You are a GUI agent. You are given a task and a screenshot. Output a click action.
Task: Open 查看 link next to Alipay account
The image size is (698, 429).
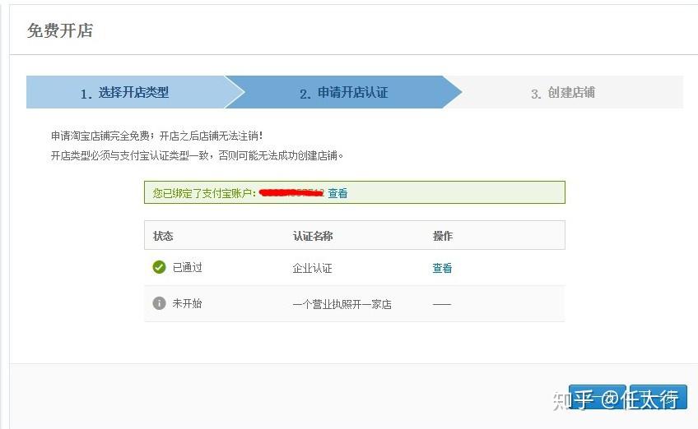tap(337, 193)
